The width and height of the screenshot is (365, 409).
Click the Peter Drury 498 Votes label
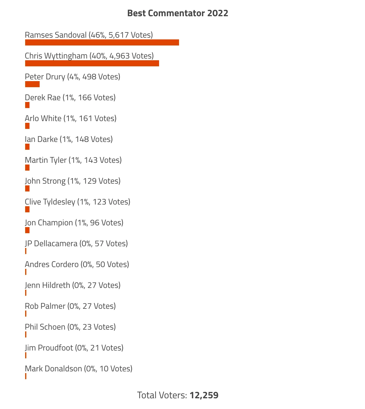(x=73, y=77)
